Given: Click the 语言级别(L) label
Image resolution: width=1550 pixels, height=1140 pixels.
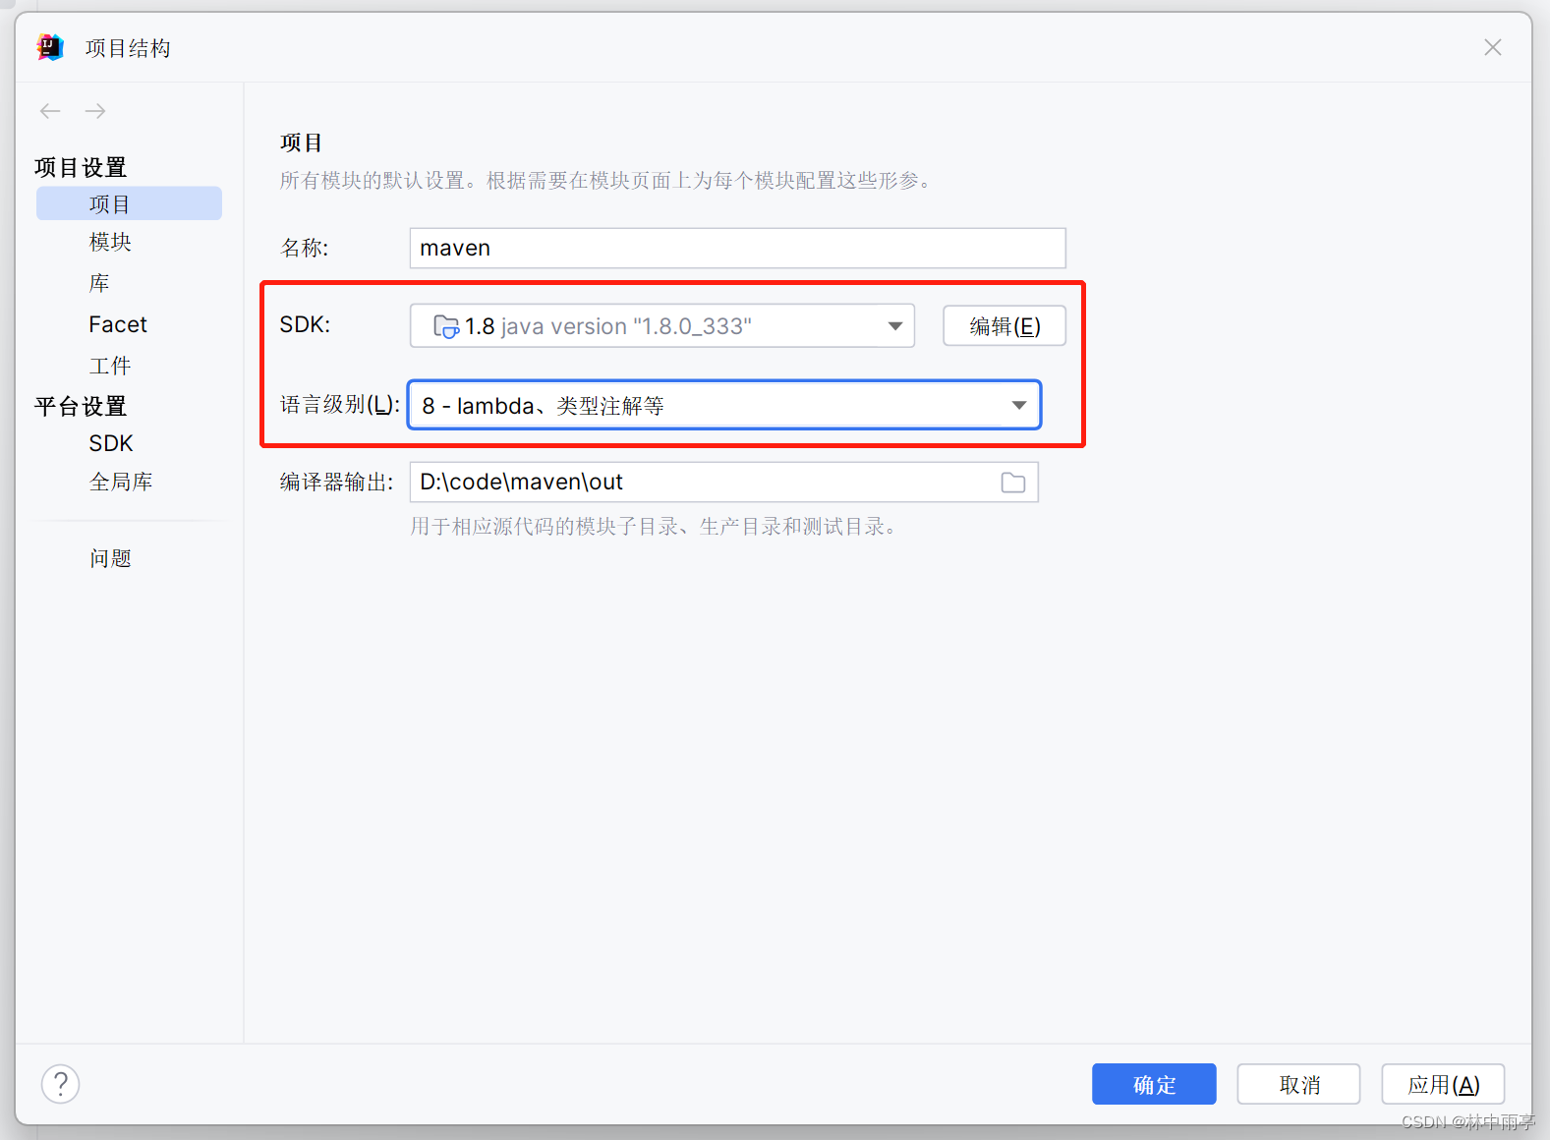Looking at the screenshot, I should tap(340, 405).
